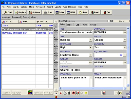
Task: Click the First navigation button
Action: click(x=7, y=93)
